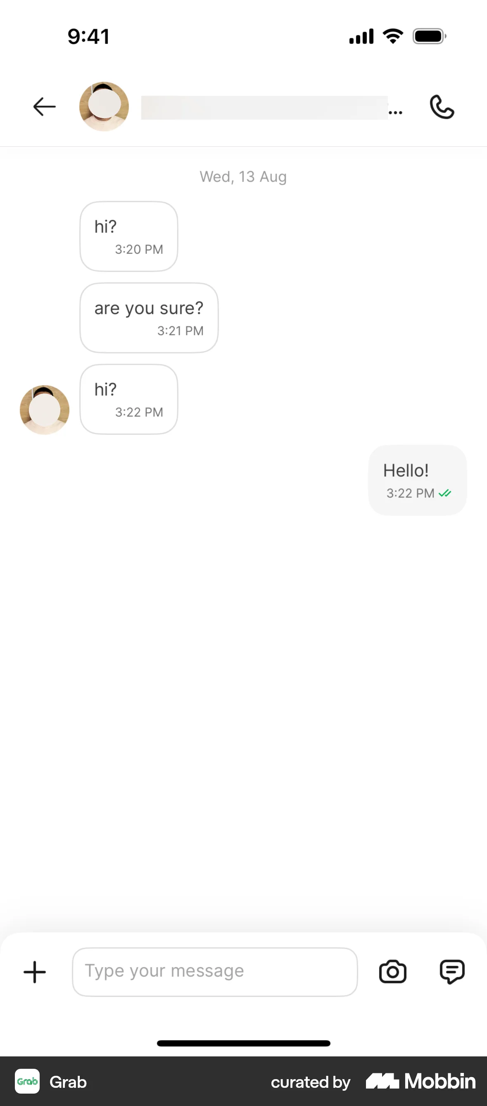Image resolution: width=487 pixels, height=1106 pixels.
Task: Click the green double-check read receipt
Action: (x=445, y=493)
